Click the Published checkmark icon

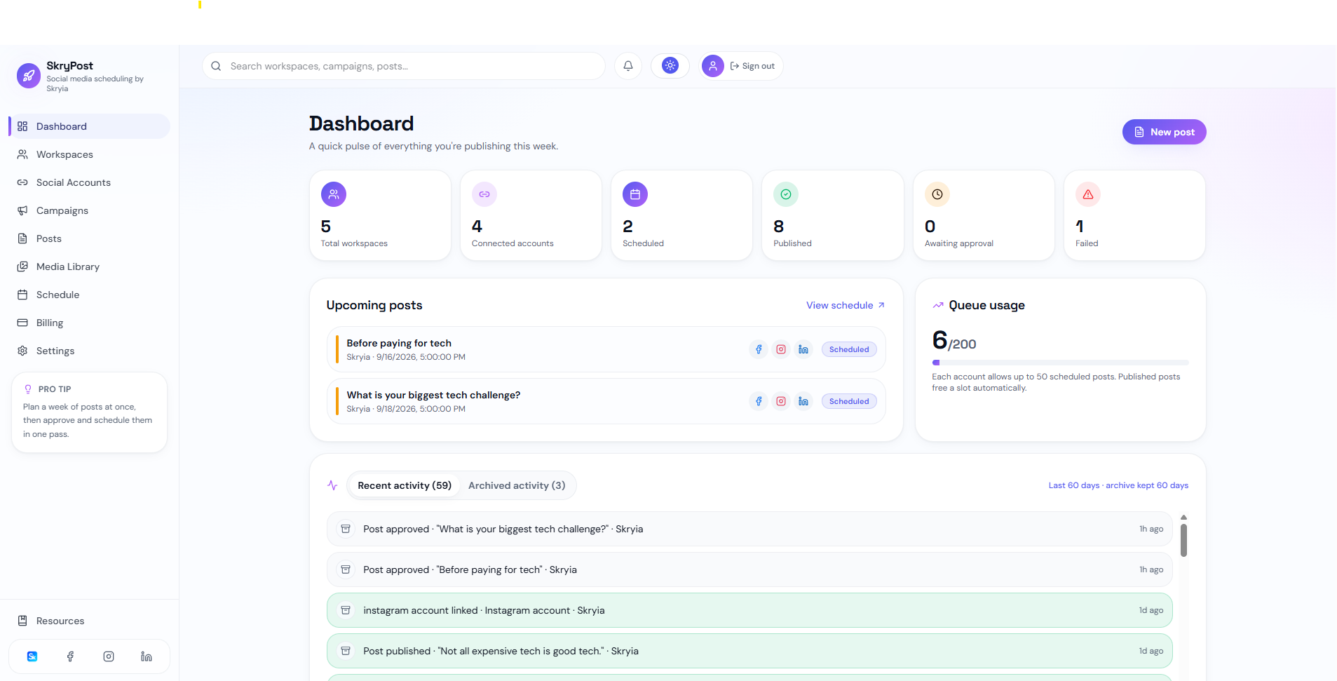pos(786,194)
